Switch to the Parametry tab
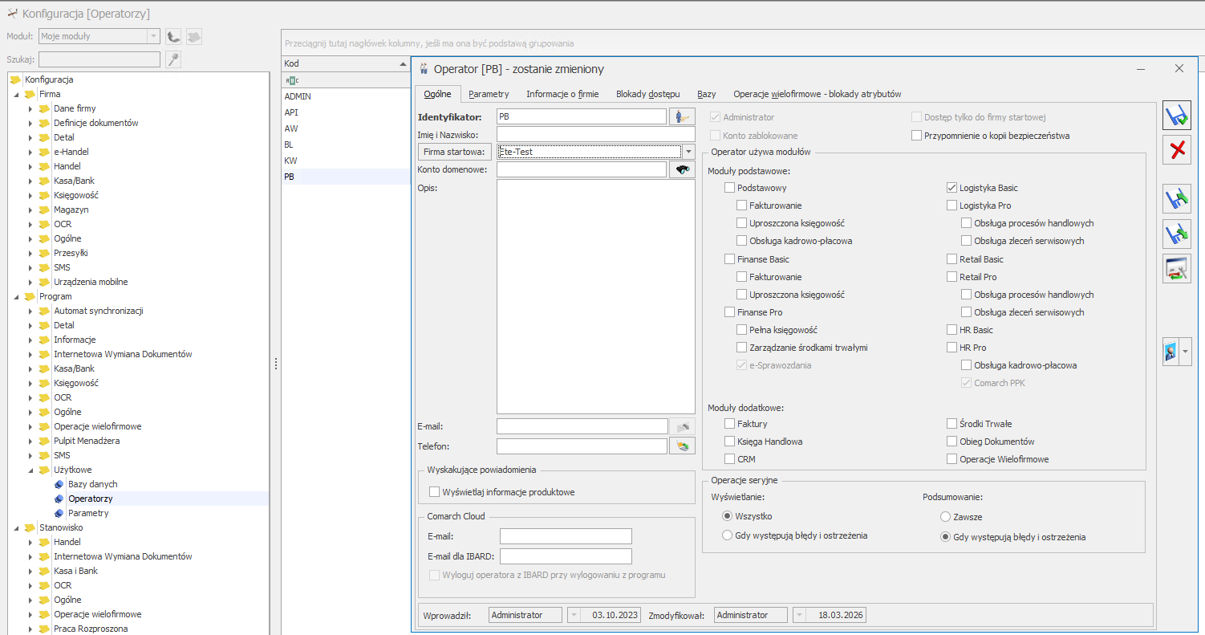The image size is (1205, 635). pos(489,94)
